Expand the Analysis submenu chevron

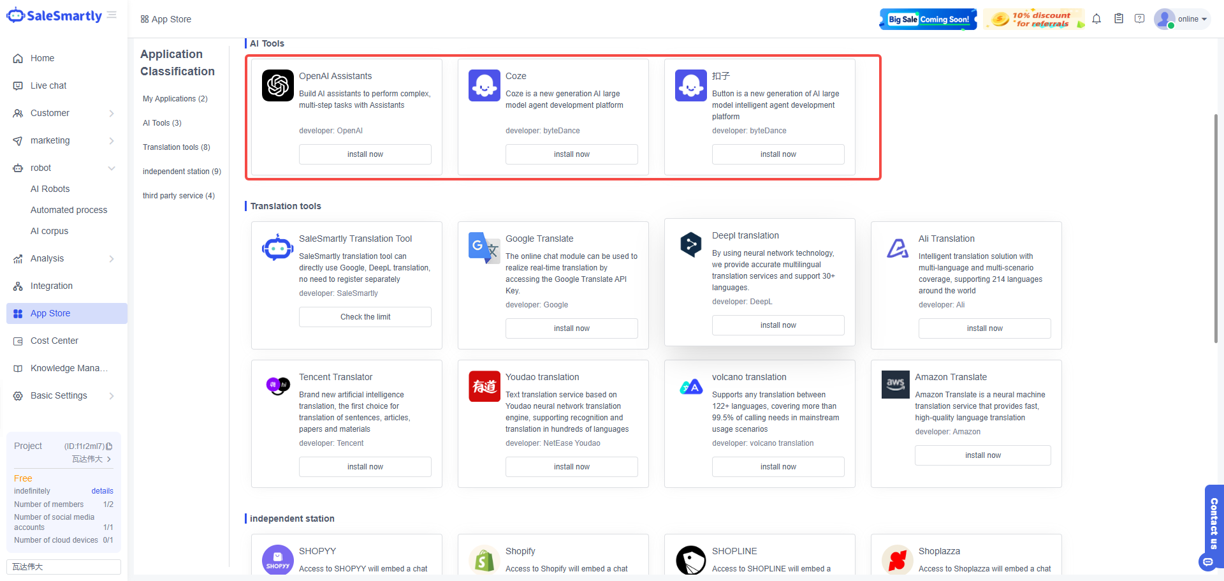(x=112, y=259)
